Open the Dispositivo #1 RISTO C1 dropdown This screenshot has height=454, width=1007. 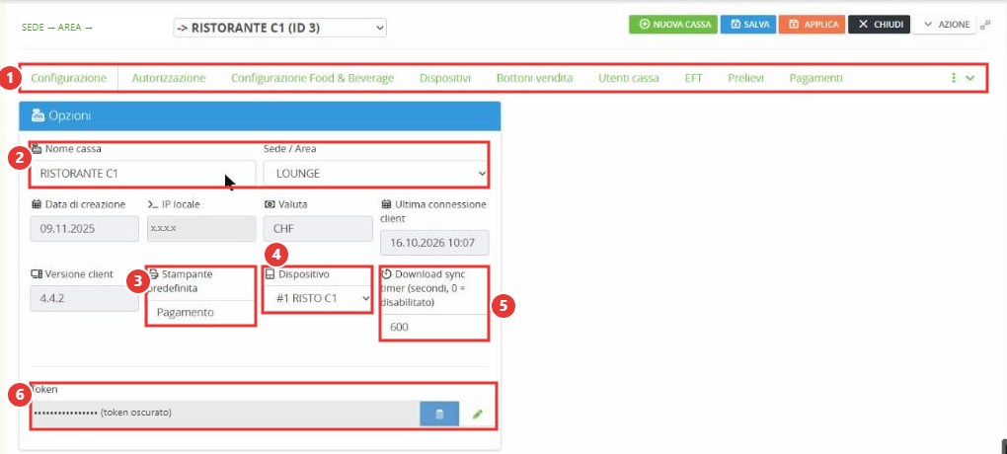pyautogui.click(x=318, y=299)
